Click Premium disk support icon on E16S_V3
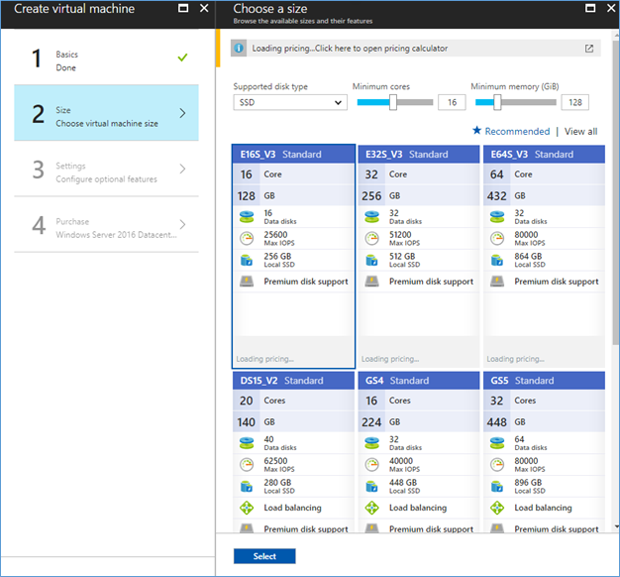 point(247,282)
